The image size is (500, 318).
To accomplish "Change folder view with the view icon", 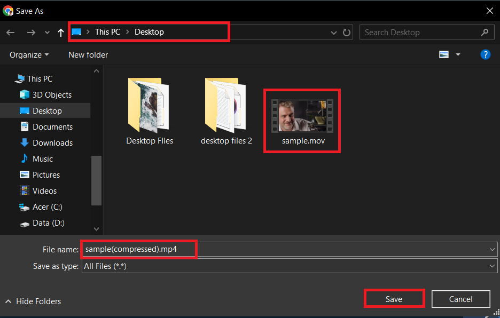I will click(444, 54).
